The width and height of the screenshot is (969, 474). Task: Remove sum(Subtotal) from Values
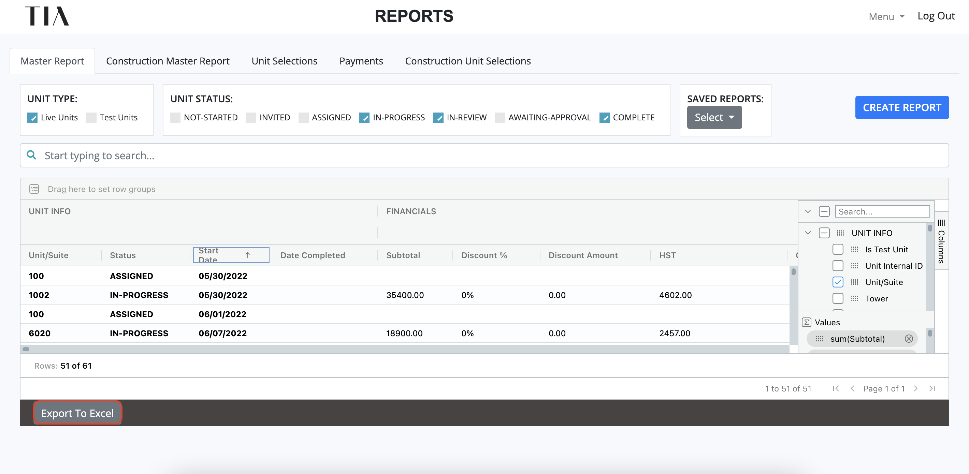pos(908,339)
